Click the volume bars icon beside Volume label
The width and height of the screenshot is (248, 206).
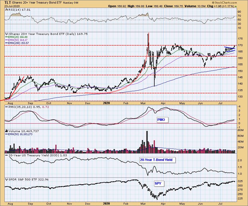pyautogui.click(x=7, y=131)
